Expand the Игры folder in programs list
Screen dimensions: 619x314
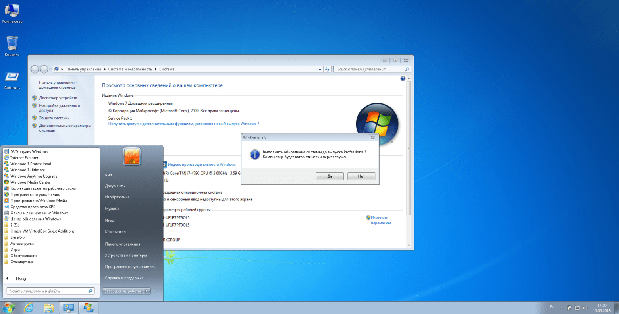click(16, 250)
